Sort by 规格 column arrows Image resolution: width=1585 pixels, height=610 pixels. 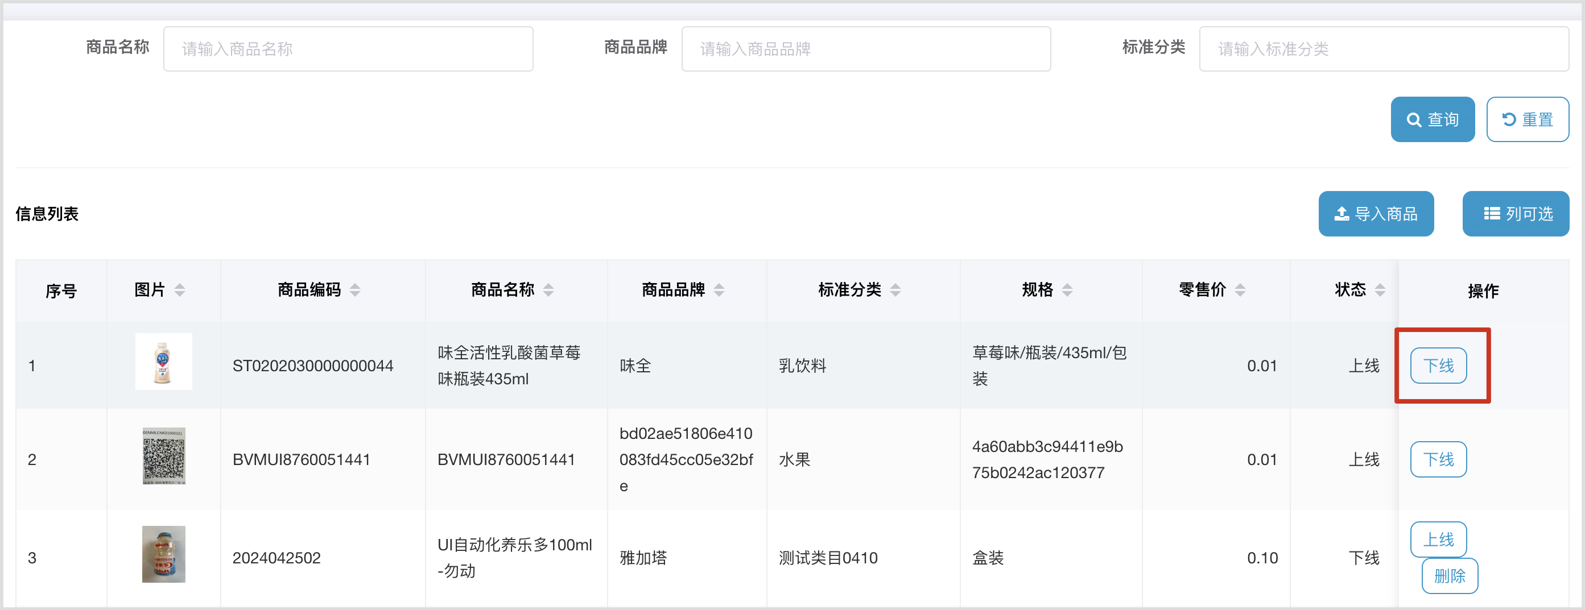1067,289
